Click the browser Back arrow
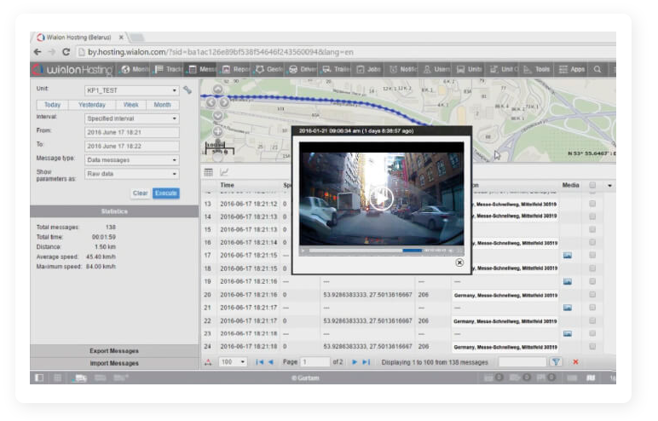The width and height of the screenshot is (658, 421). (x=38, y=52)
